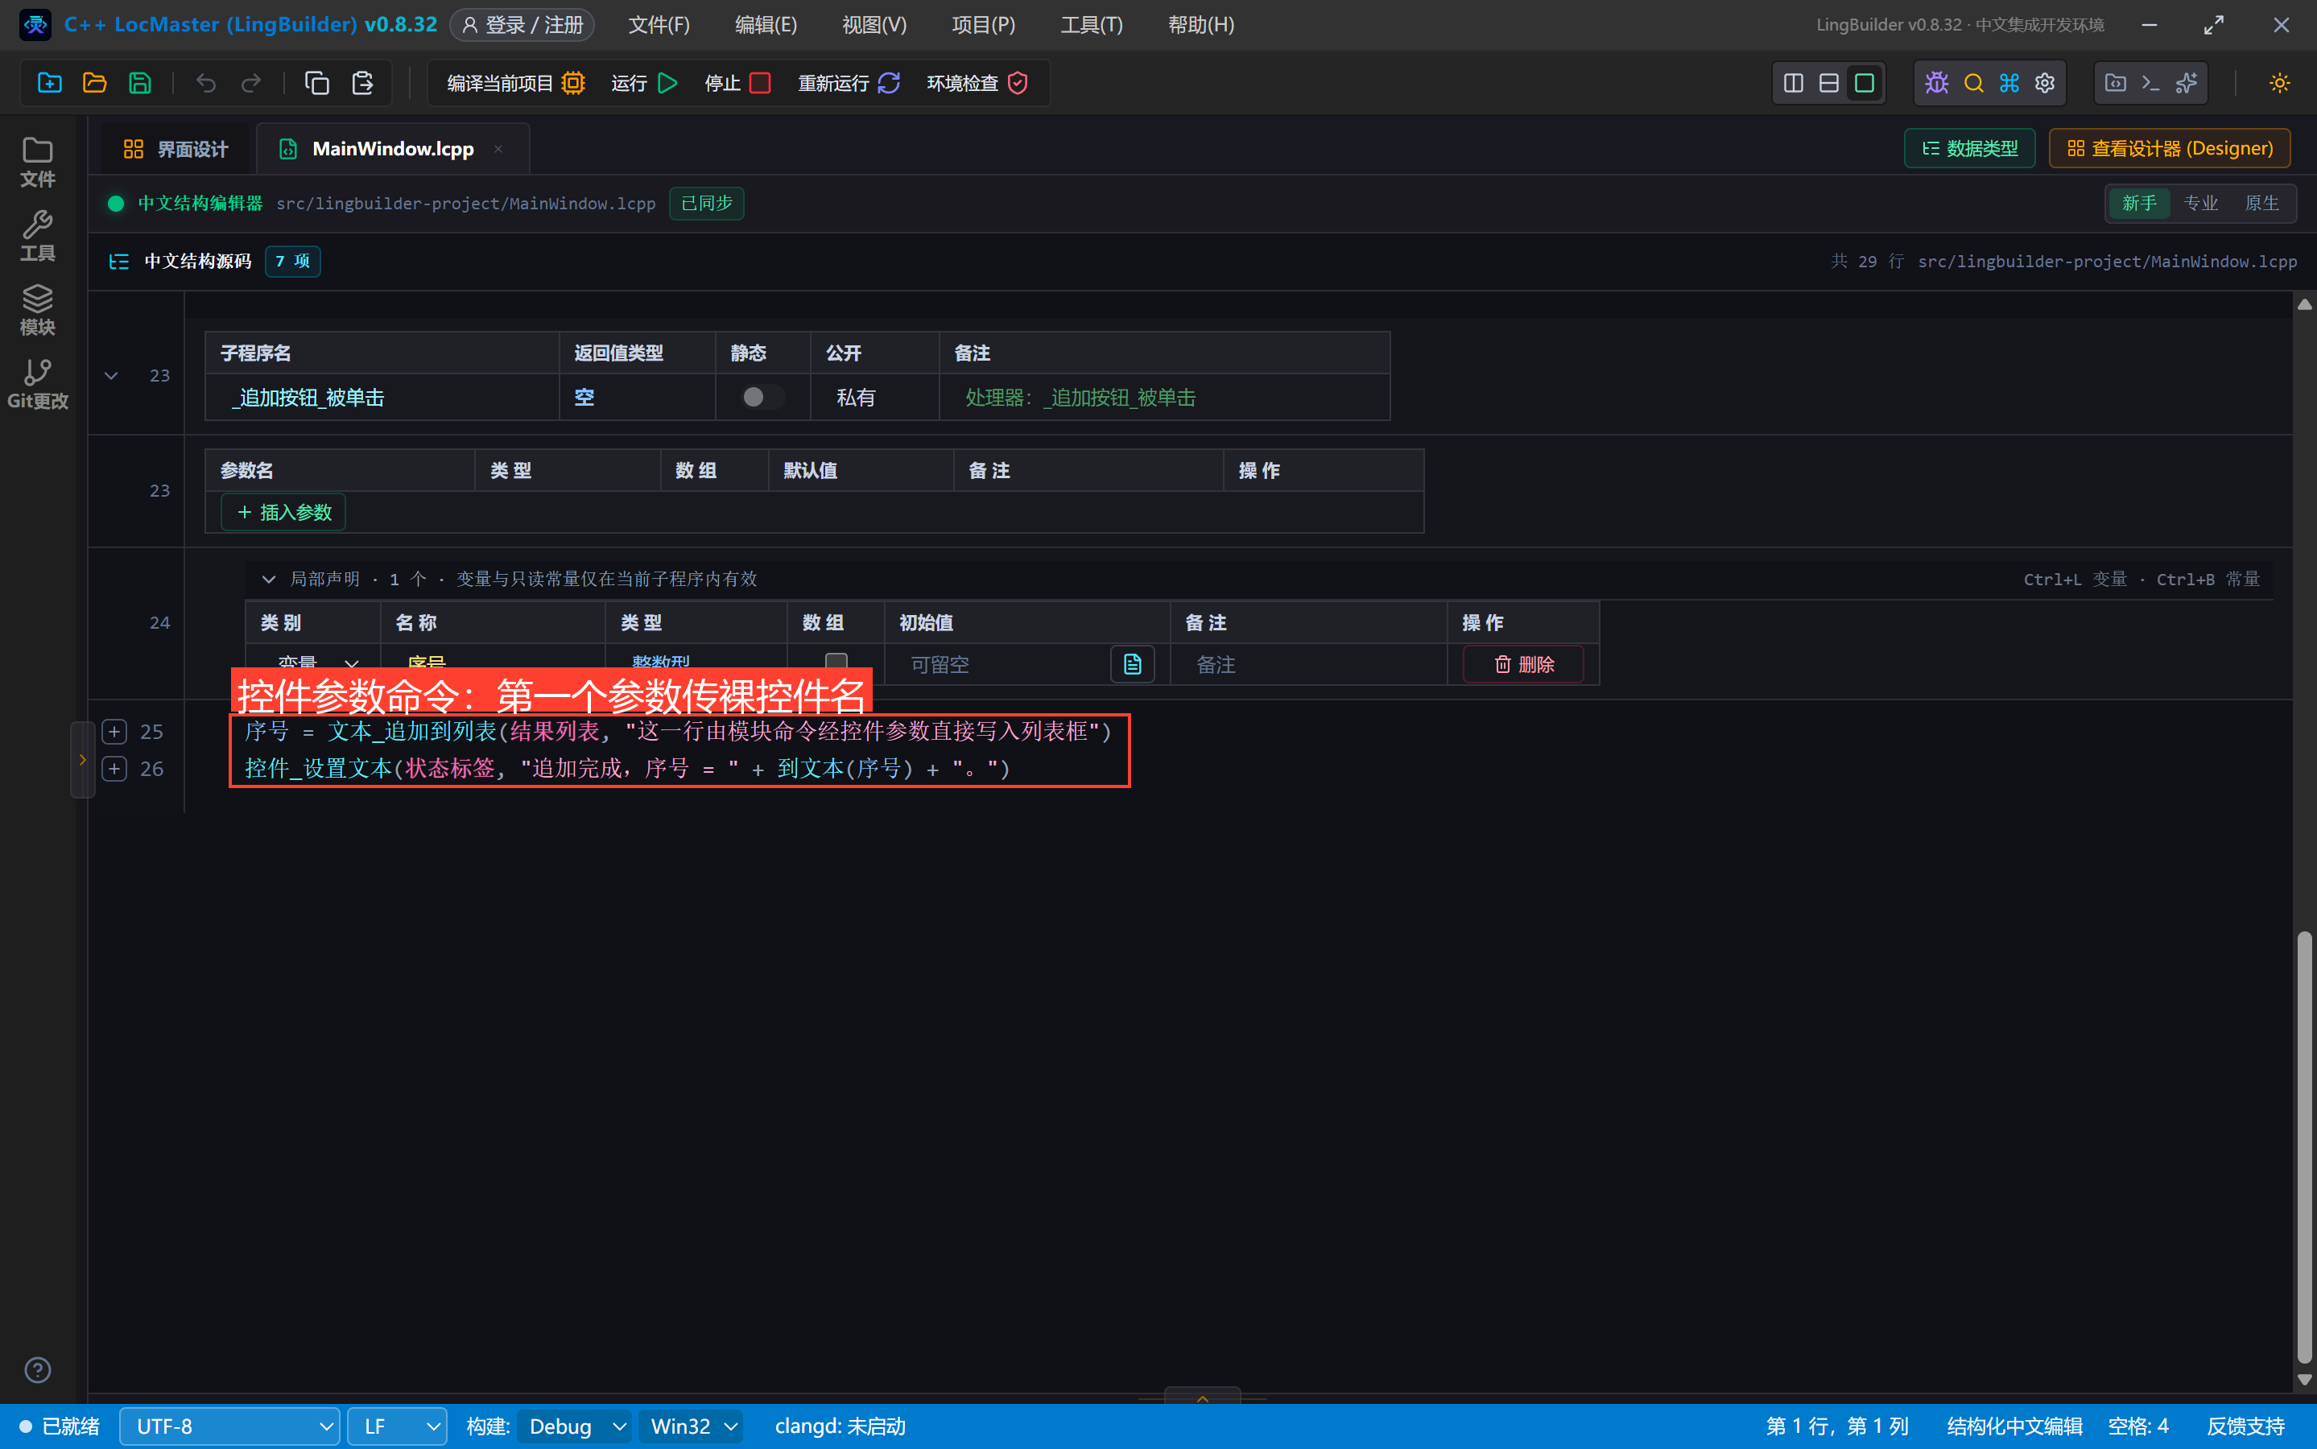Viewport: 2317px width, 1449px height.
Task: Switch to the 界面设计 tab
Action: pos(176,149)
